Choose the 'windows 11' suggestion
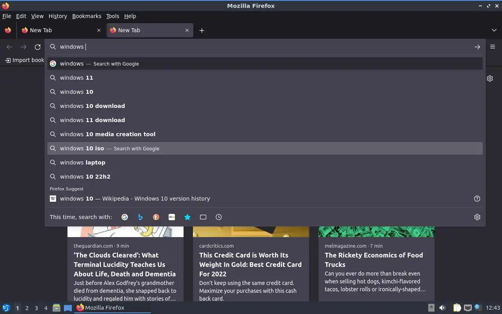Image resolution: width=502 pixels, height=314 pixels. [x=265, y=78]
